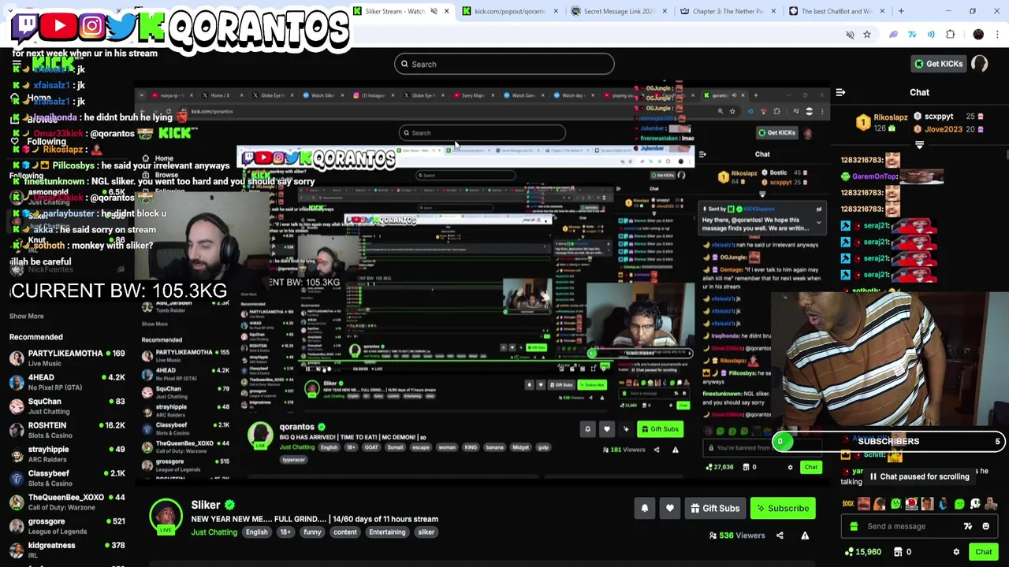Open the emoji picker smiley icon
The height and width of the screenshot is (567, 1009).
point(985,526)
